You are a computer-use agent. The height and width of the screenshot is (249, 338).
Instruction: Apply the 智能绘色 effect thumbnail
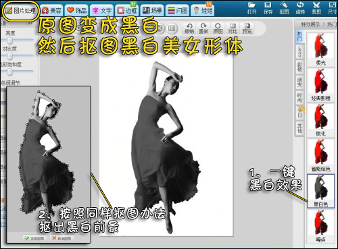pyautogui.click(x=320, y=155)
